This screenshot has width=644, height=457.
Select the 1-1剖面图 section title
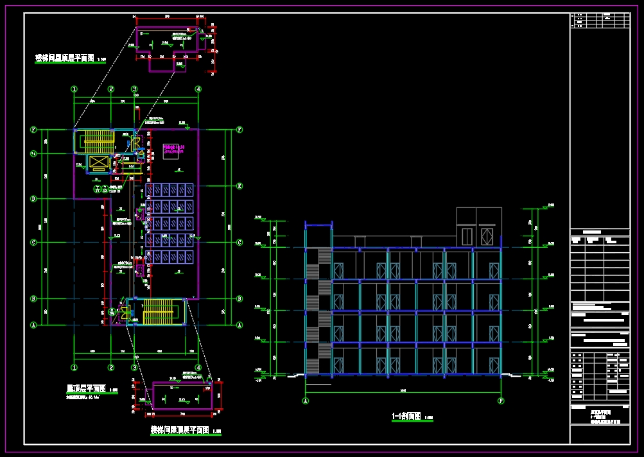(x=406, y=417)
